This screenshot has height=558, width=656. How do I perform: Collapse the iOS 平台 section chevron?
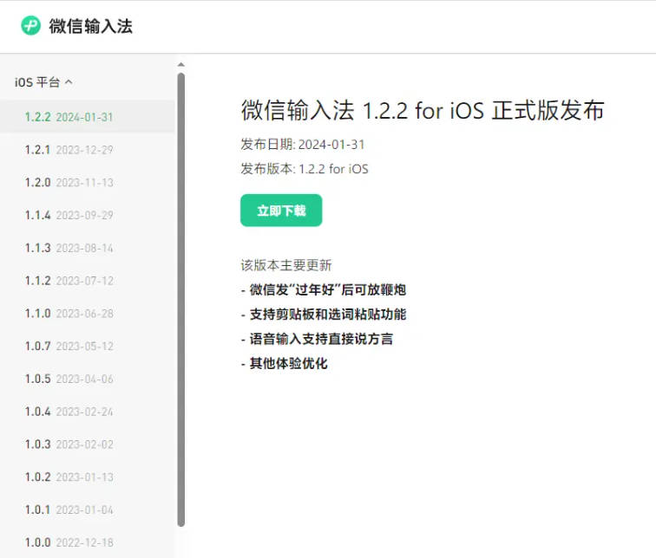pos(69,81)
